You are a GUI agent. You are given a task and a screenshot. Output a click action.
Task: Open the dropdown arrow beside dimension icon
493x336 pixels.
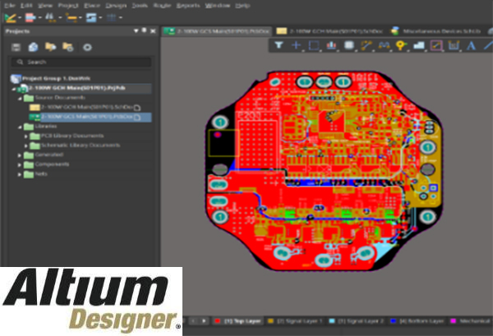tap(81, 17)
